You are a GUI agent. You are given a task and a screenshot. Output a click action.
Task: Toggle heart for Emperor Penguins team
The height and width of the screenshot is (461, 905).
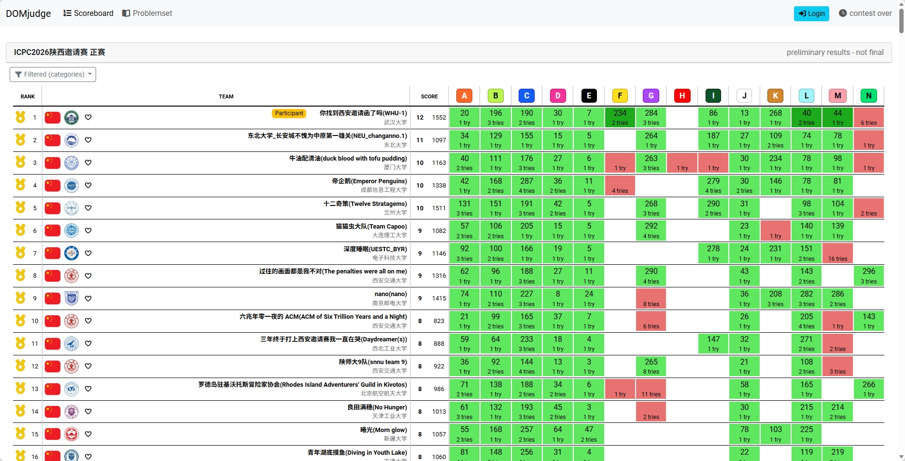pos(88,185)
